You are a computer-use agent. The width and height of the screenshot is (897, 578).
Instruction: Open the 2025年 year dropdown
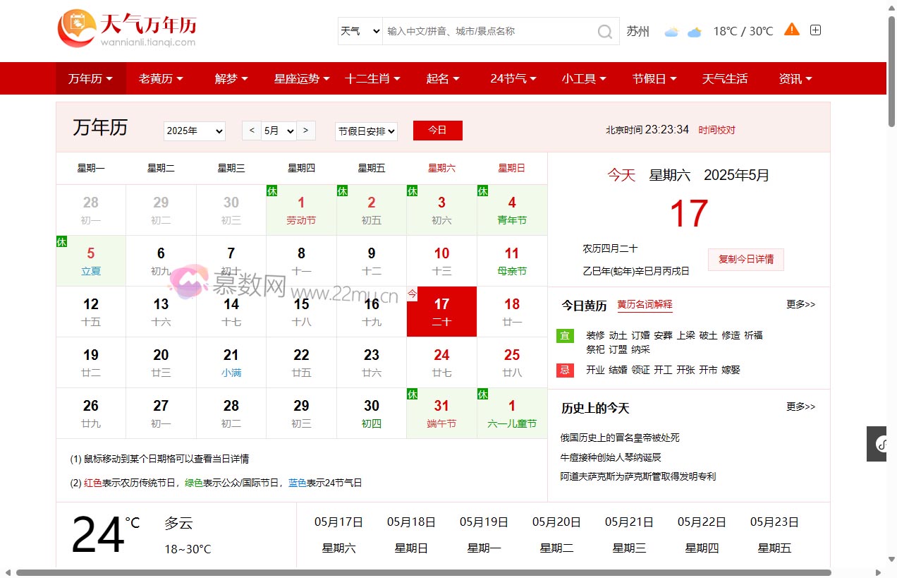(194, 131)
